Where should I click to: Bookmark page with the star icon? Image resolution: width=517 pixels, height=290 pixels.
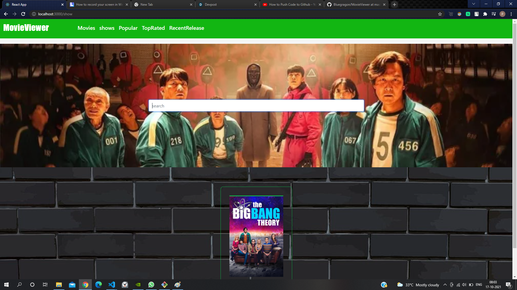(x=440, y=14)
